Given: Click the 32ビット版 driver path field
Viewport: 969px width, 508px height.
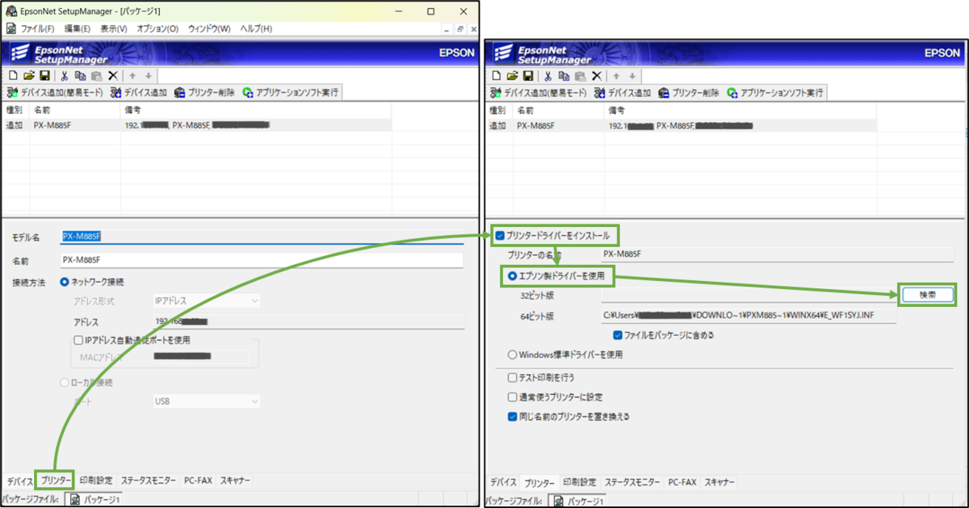Looking at the screenshot, I should (x=749, y=296).
